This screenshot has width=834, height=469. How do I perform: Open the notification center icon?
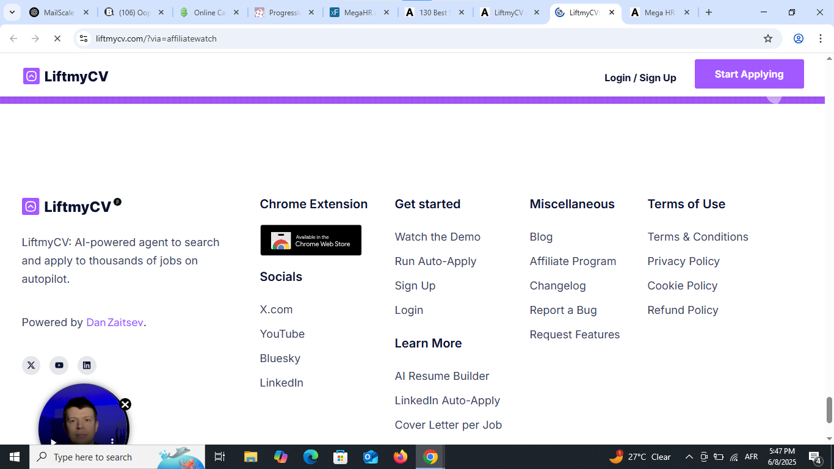tap(815, 457)
